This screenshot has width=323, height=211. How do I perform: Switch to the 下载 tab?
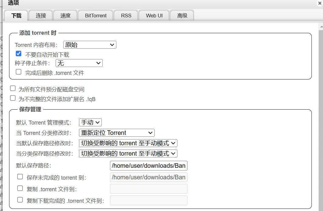[x=16, y=16]
